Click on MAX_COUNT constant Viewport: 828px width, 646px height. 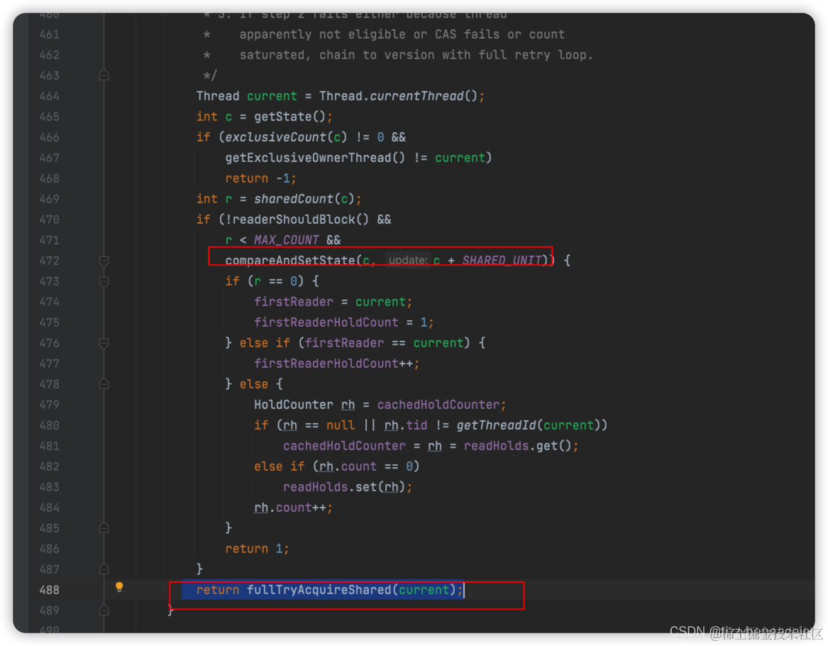(286, 240)
